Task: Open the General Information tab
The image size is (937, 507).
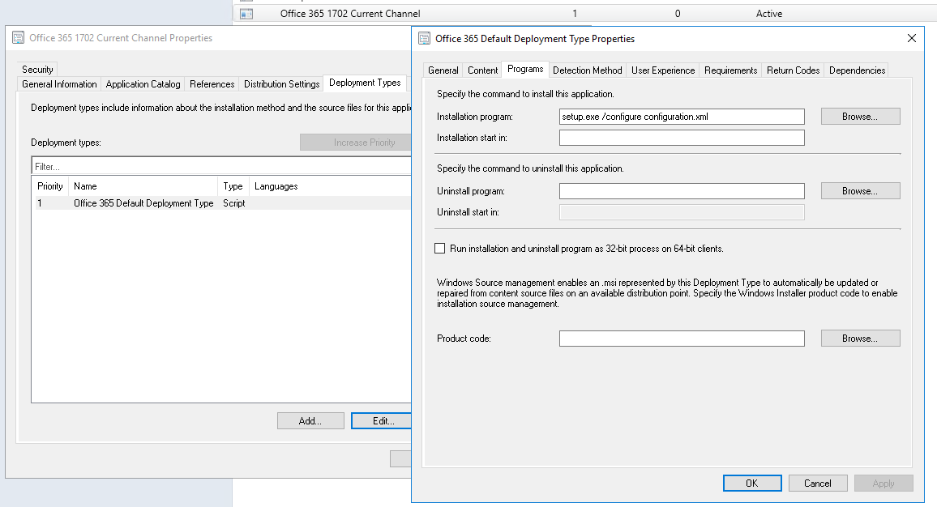Action: click(x=59, y=84)
